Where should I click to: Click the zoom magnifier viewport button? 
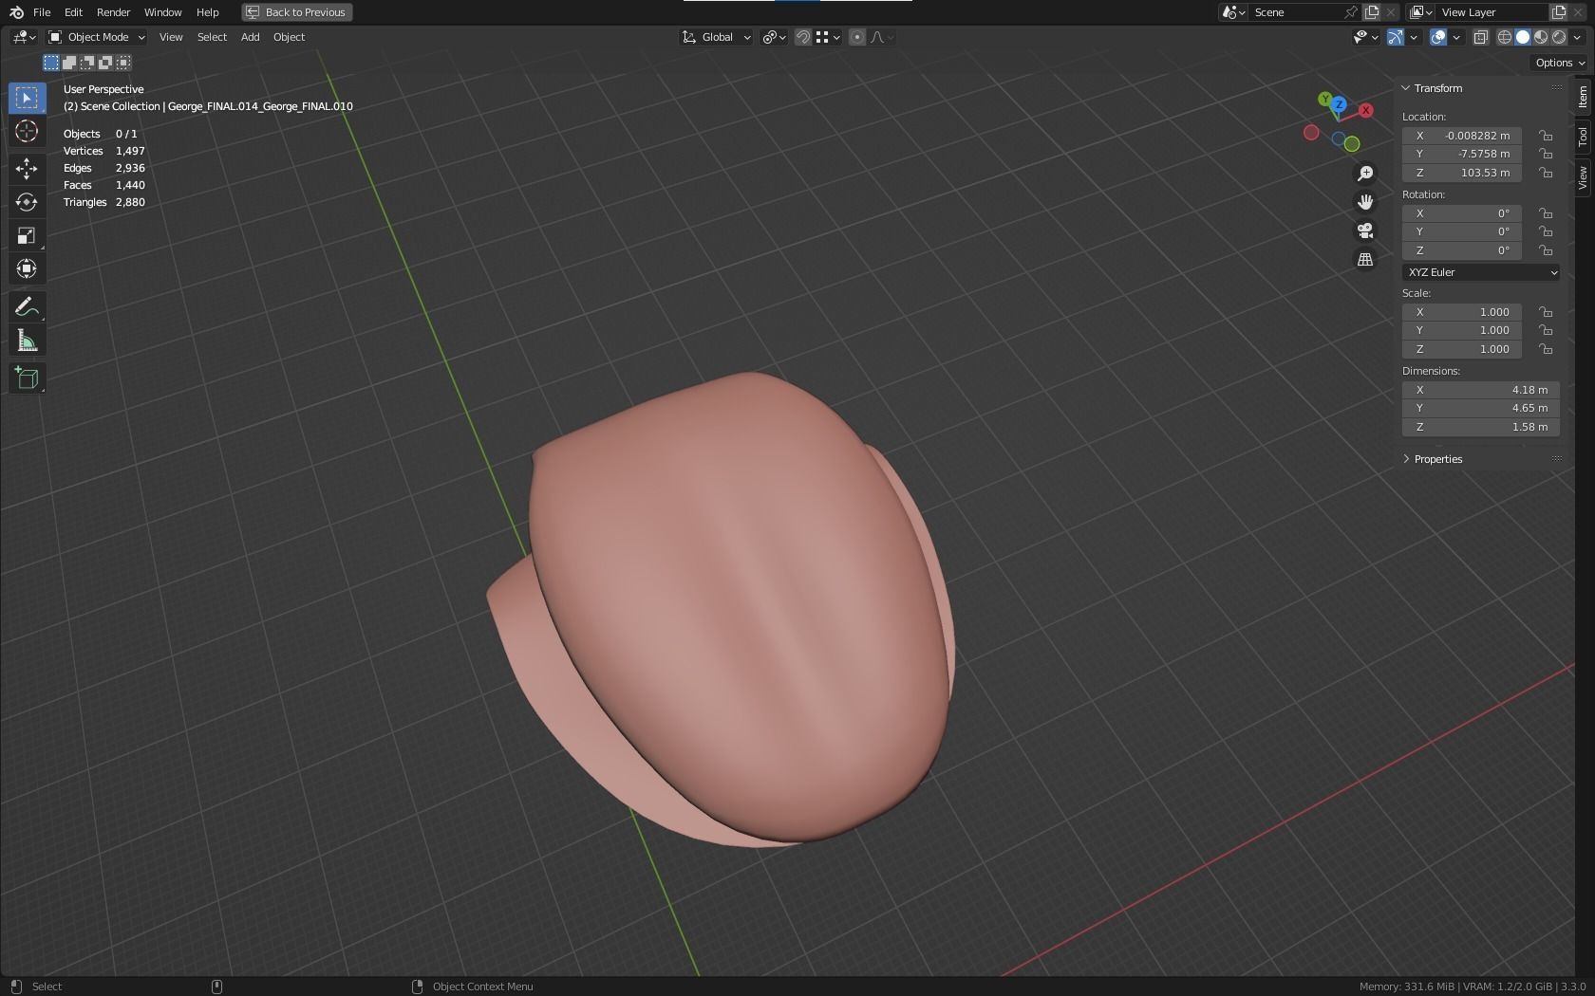(1365, 174)
